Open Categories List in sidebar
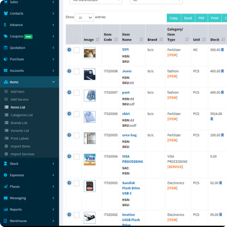 pyautogui.click(x=22, y=115)
